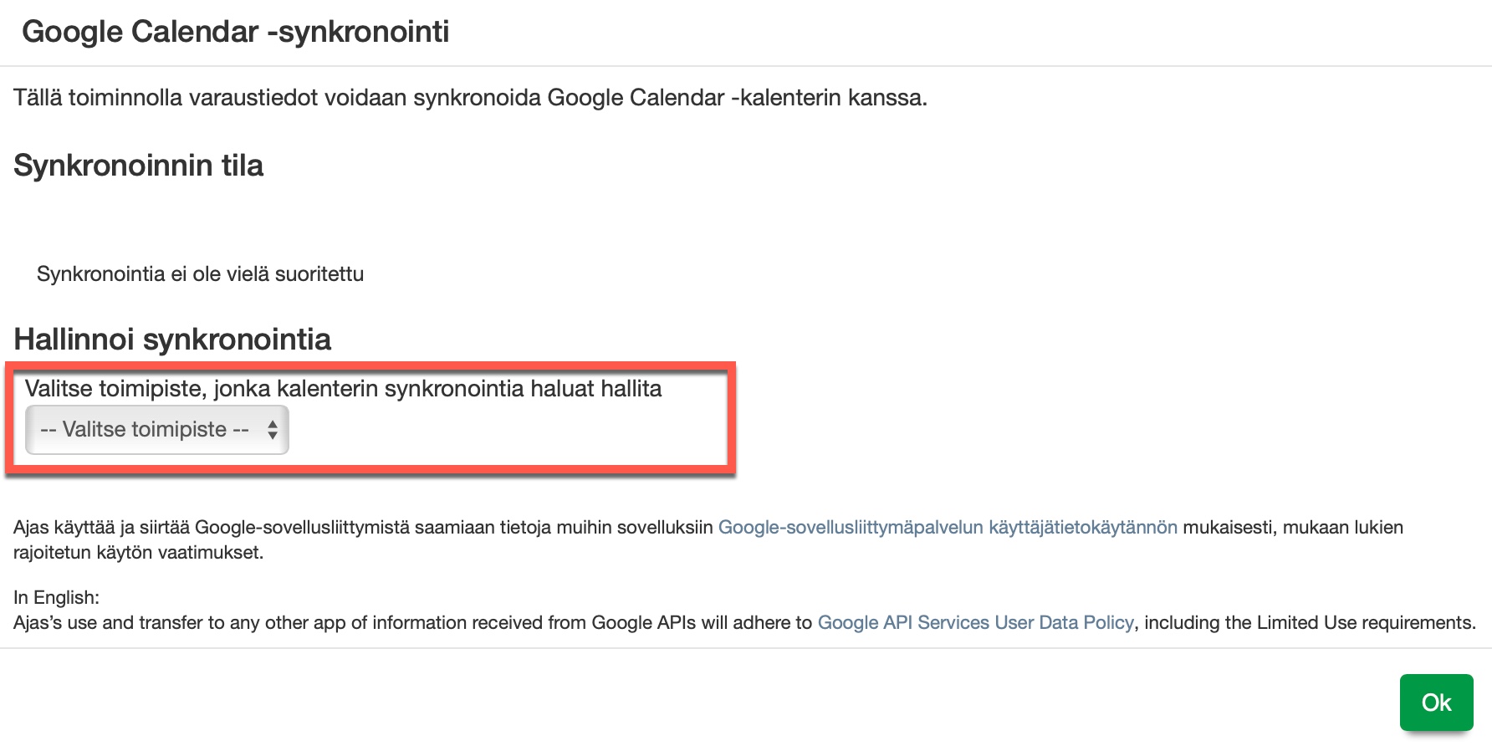Click the "Hallinnoi synkronointia" heading
The height and width of the screenshot is (751, 1492).
coord(172,340)
